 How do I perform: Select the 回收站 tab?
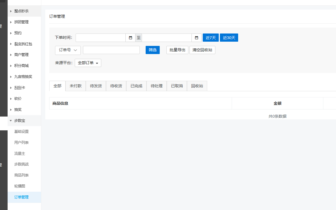197,86
